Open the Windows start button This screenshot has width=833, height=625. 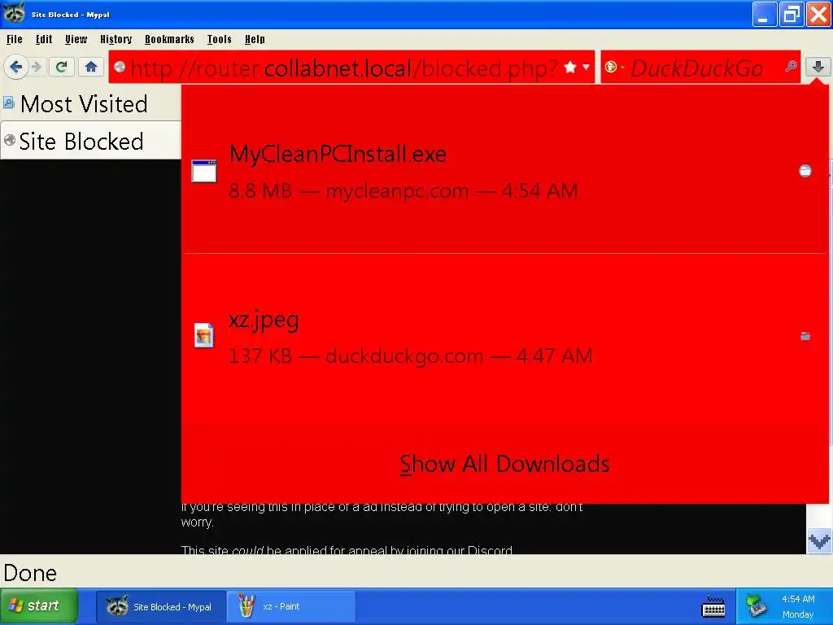[39, 605]
